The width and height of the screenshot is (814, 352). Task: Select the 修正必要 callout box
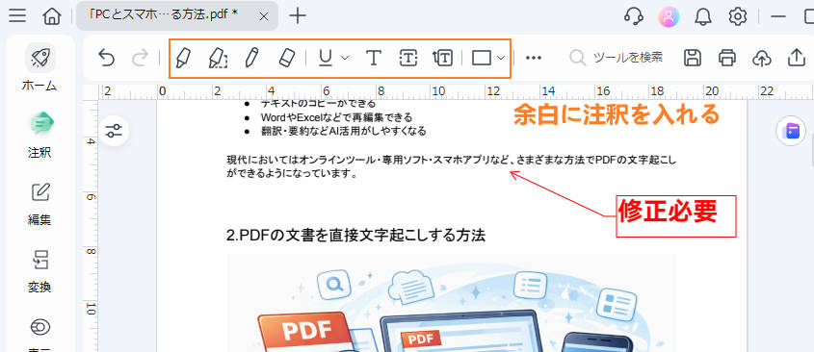point(676,216)
